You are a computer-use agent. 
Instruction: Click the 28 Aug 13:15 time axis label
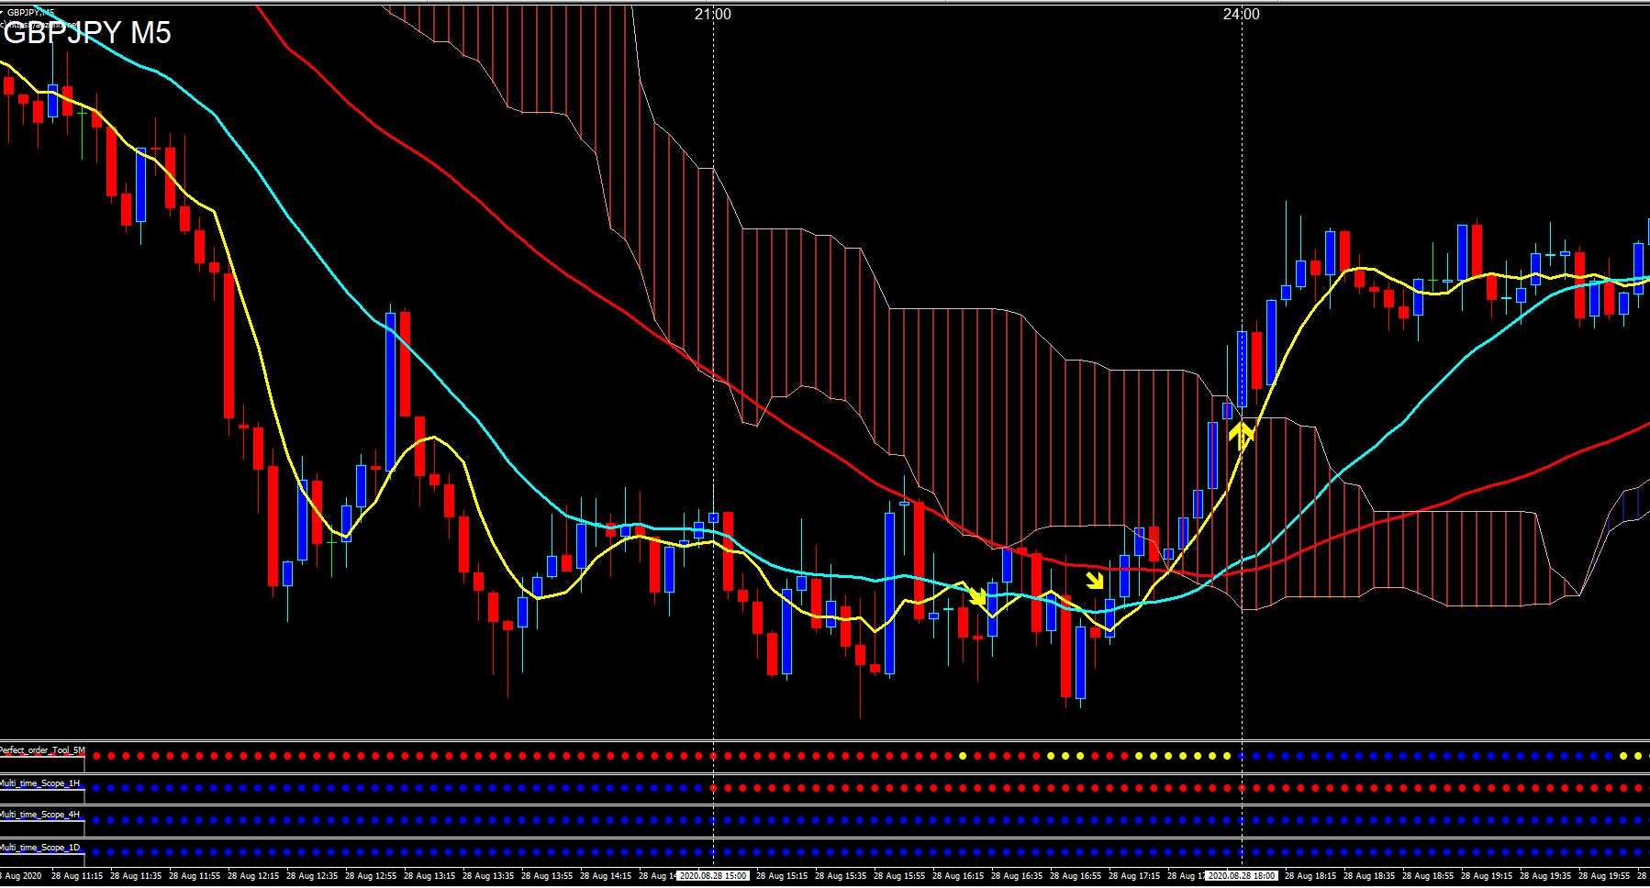tap(429, 876)
